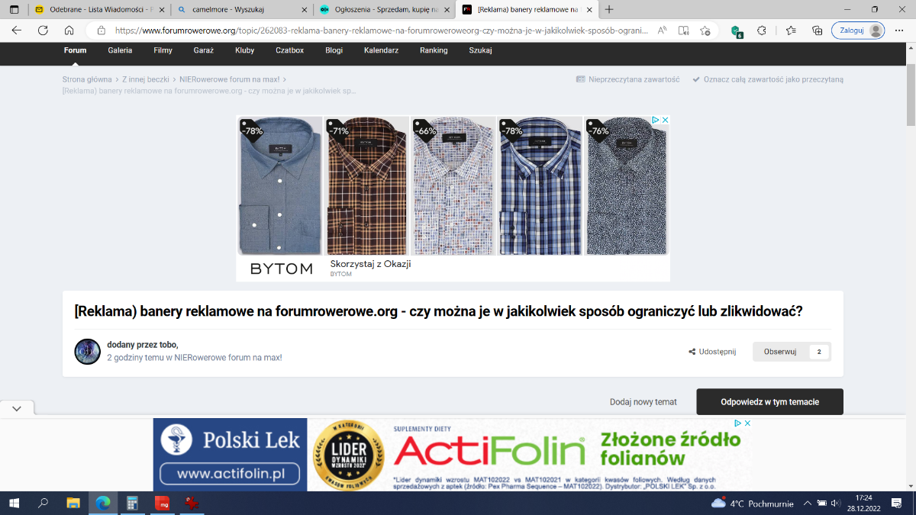
Task: Open the Windows Start menu
Action: point(14,504)
